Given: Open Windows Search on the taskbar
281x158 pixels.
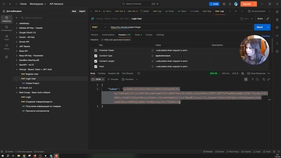Looking at the screenshot, I should pyautogui.click(x=8, y=156).
